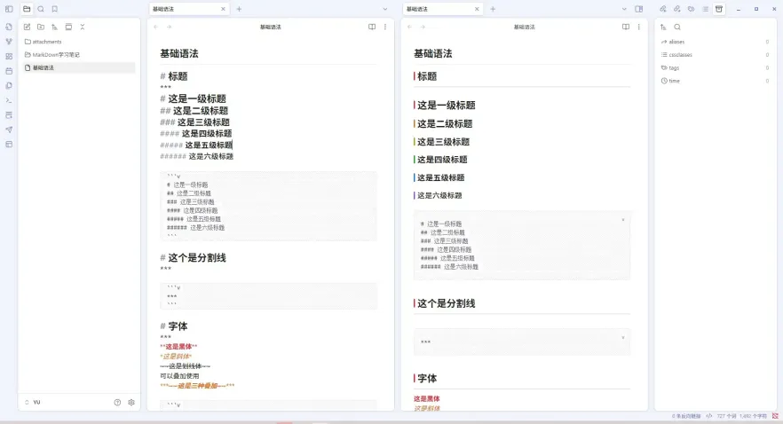Open the bookmarks tab in left sidebar

55,9
